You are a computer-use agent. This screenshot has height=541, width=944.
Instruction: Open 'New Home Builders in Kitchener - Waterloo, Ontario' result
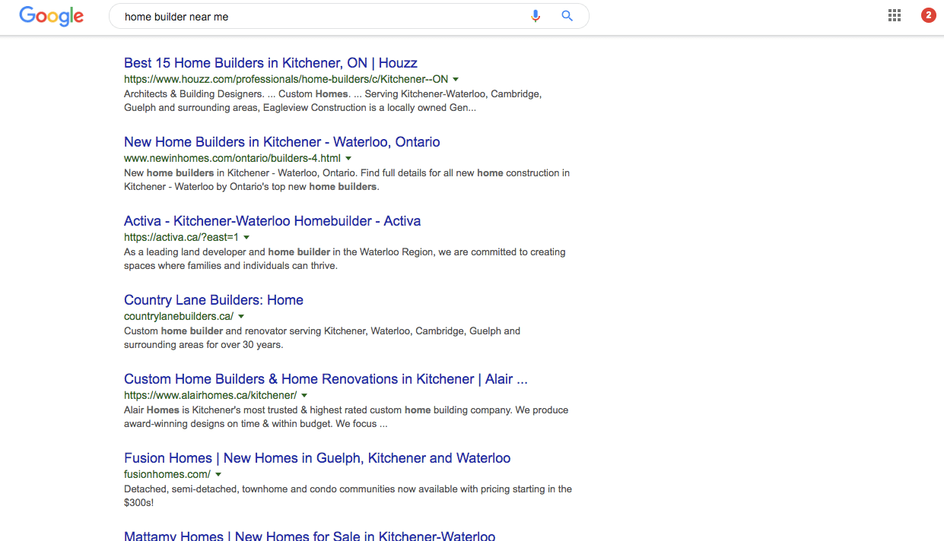click(281, 142)
